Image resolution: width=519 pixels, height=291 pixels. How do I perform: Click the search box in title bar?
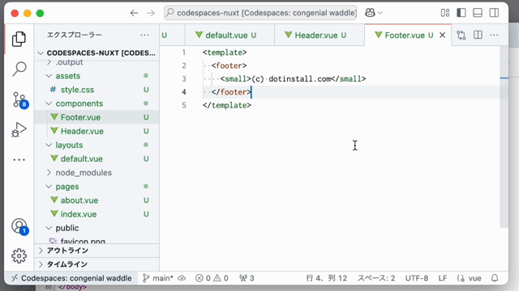pyautogui.click(x=260, y=13)
